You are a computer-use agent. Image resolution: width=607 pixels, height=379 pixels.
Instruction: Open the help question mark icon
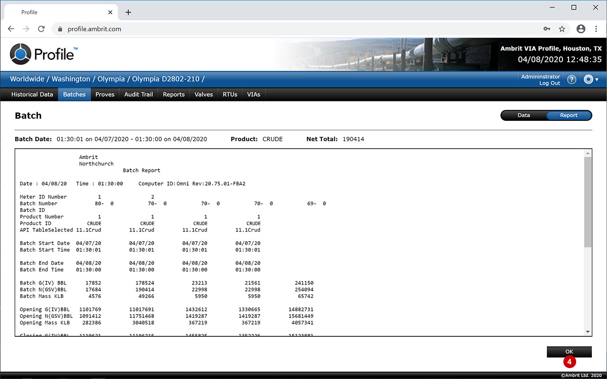571,80
